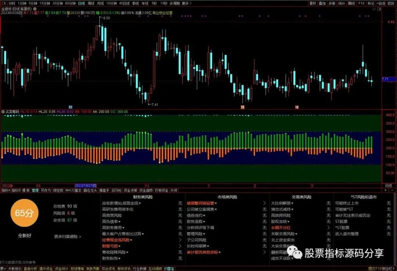Expand 审计报告其他非标 risk item
The image size is (397, 271).
pyautogui.click(x=204, y=252)
